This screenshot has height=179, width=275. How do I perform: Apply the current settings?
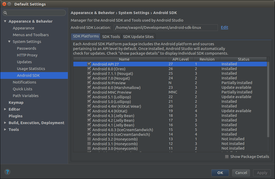262,173
